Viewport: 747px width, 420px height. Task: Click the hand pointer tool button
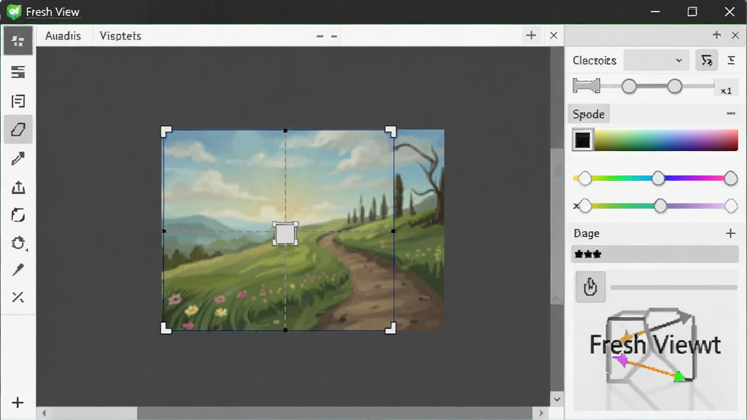coord(590,287)
